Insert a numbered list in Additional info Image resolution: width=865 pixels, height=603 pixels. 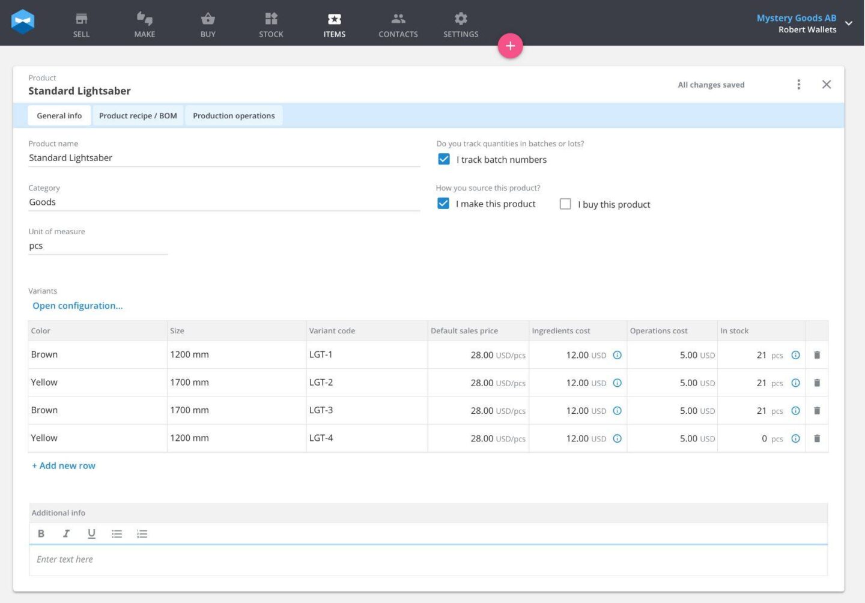click(x=142, y=533)
